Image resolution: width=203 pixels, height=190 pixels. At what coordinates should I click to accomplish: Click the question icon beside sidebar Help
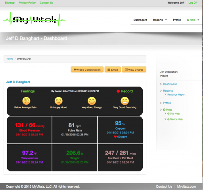click(164, 109)
